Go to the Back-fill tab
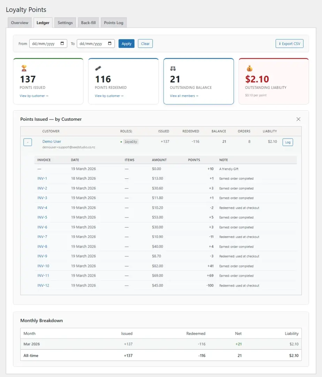 point(88,23)
